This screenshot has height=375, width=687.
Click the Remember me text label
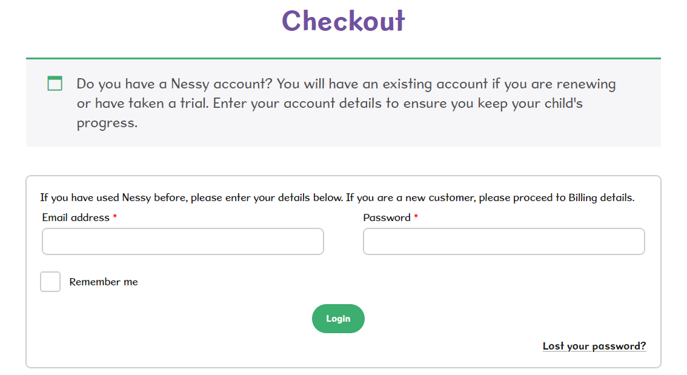coord(104,281)
